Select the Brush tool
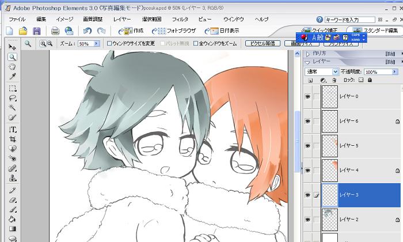 coord(12,210)
